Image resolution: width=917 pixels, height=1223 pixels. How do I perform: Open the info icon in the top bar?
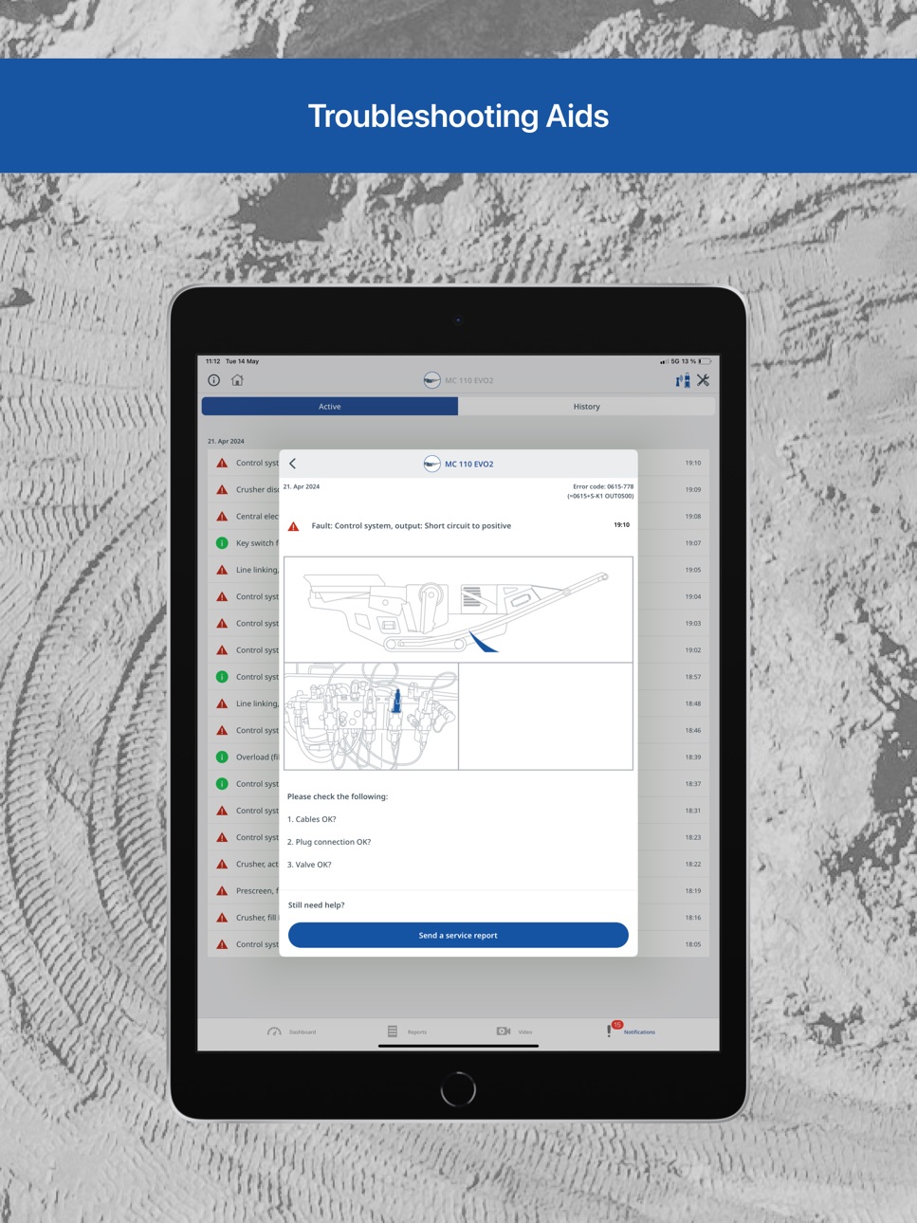pos(214,380)
